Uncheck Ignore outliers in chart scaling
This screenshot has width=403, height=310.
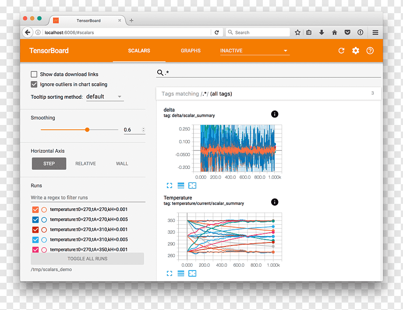tap(34, 84)
